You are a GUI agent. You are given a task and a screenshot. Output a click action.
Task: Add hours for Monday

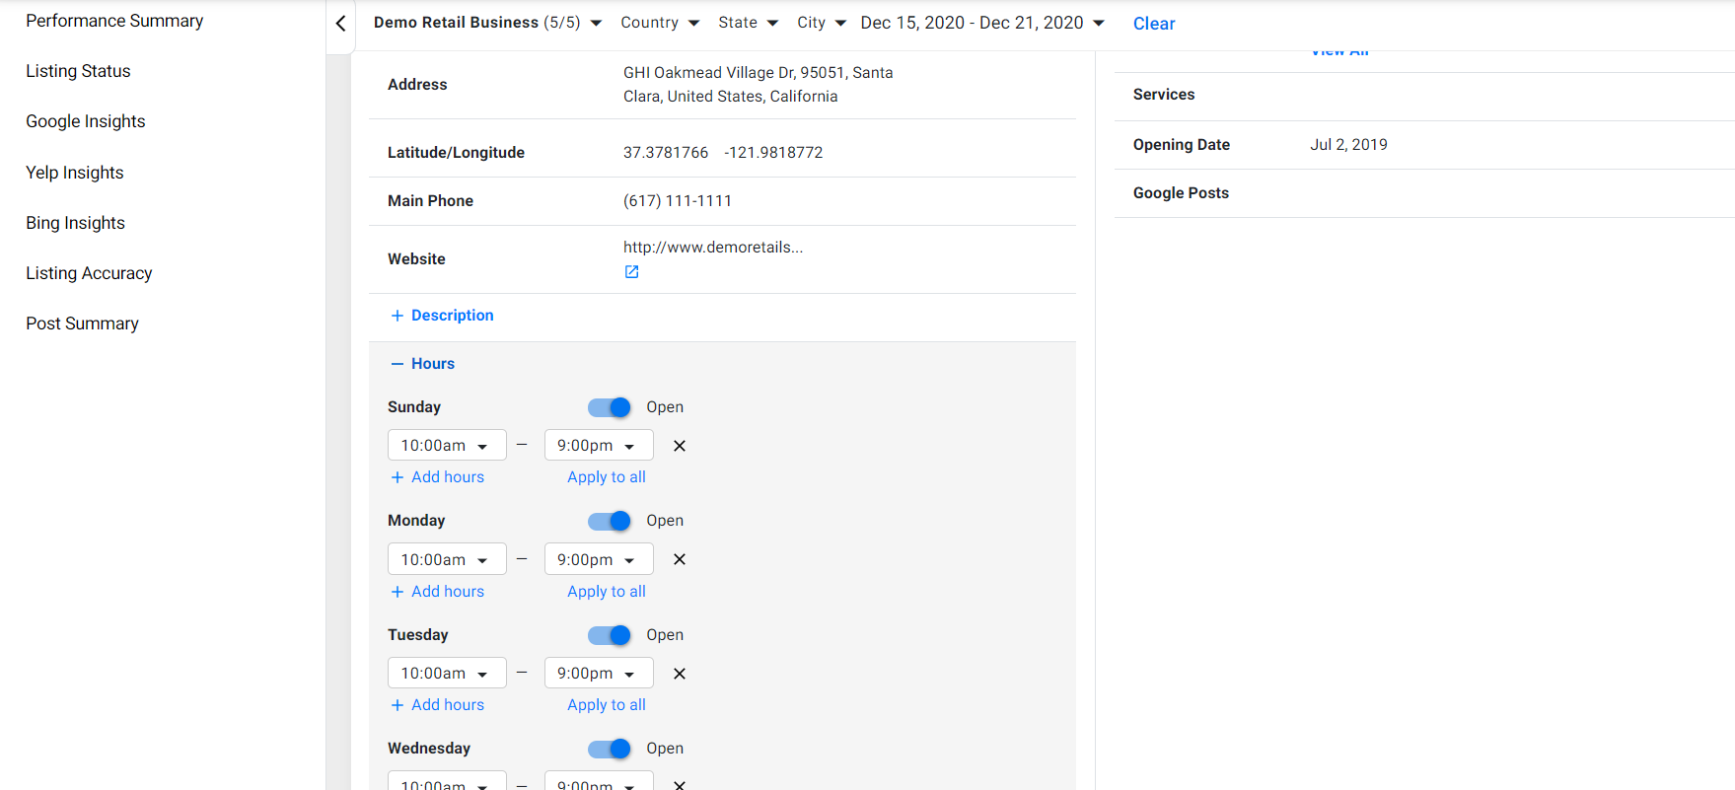point(438,592)
